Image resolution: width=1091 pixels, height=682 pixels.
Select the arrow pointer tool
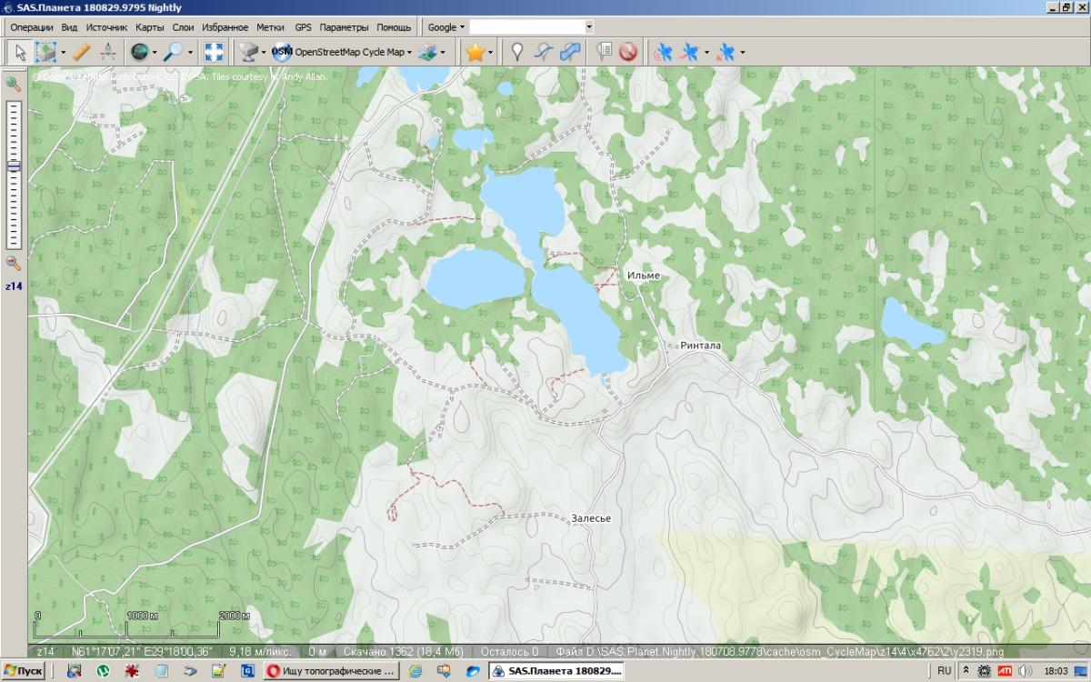pos(20,53)
